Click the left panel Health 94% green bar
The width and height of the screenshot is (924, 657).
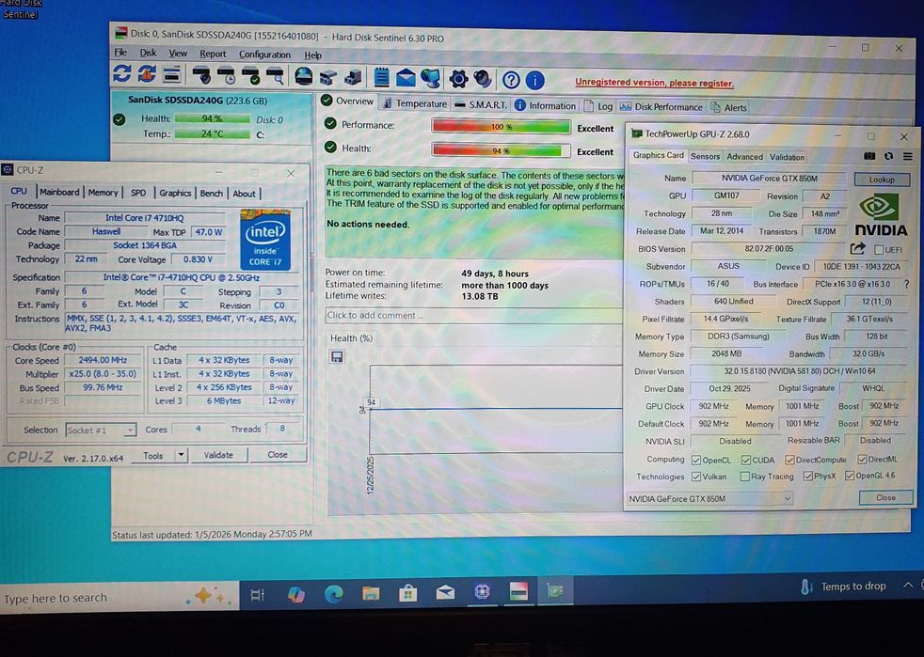coord(212,119)
